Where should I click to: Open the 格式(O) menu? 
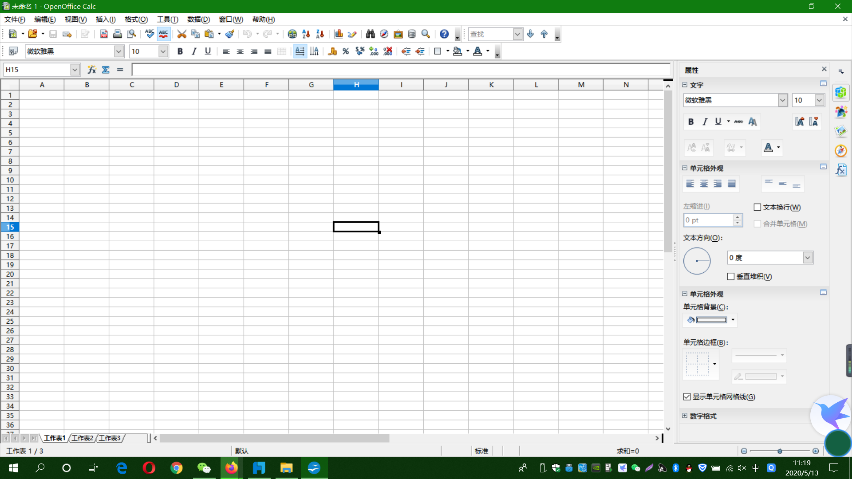click(136, 20)
